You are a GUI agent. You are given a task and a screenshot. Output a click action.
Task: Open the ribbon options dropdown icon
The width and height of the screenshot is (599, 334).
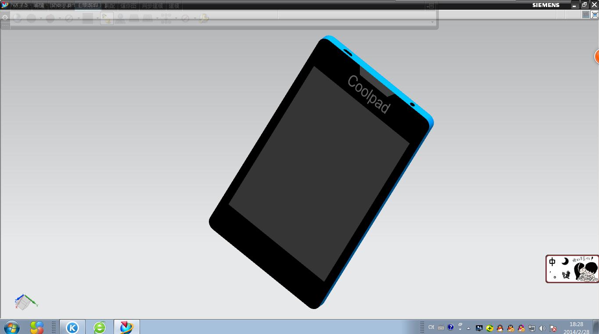[x=430, y=6]
